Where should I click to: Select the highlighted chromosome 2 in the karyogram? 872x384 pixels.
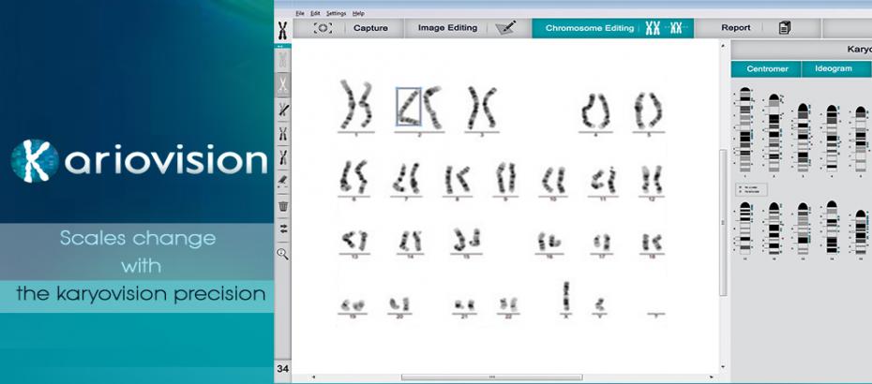(408, 106)
